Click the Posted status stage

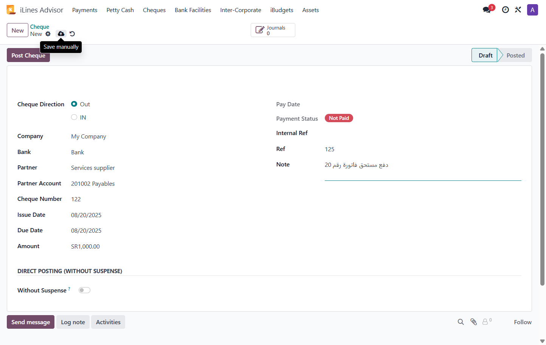(x=515, y=55)
